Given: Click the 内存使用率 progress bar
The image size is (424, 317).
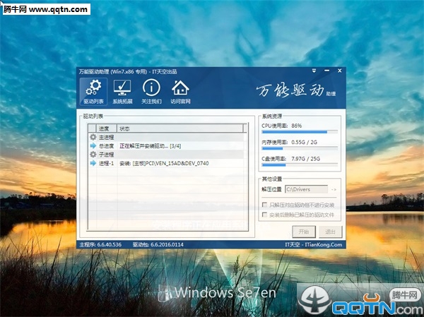Looking at the screenshot, I should tap(300, 148).
